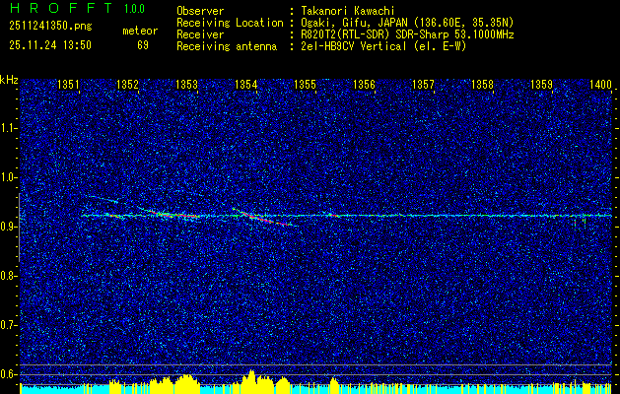620x394 pixels.
Task: Click the R820T2(RTL-SDR) SDR-Sharp receiver text
Action: [407, 34]
